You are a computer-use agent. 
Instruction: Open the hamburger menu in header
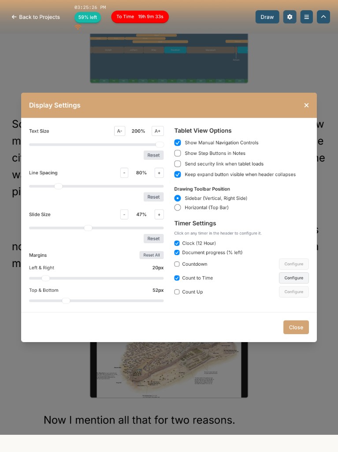(307, 17)
